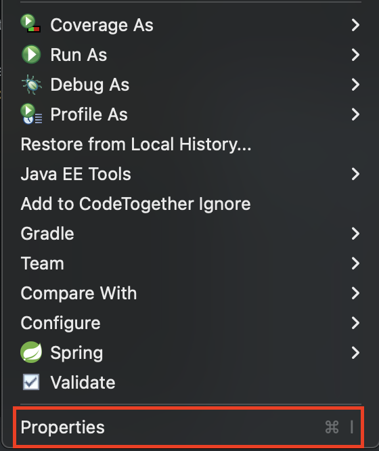Expand the Configure submenu arrow
This screenshot has width=379, height=451.
[355, 323]
